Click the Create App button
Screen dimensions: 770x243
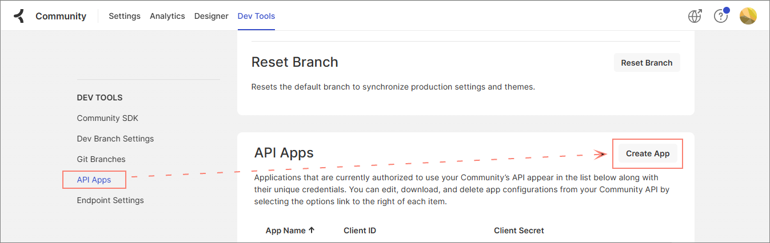(x=648, y=153)
